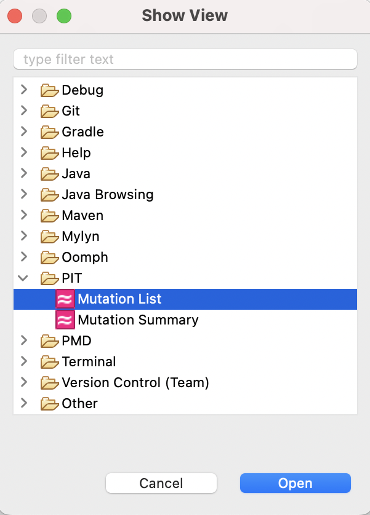Click the Debug folder icon
This screenshot has height=515, width=370.
(x=49, y=90)
